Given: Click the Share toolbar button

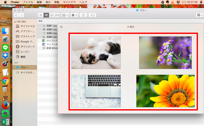Looking at the screenshot, I should pyautogui.click(x=83, y=15).
